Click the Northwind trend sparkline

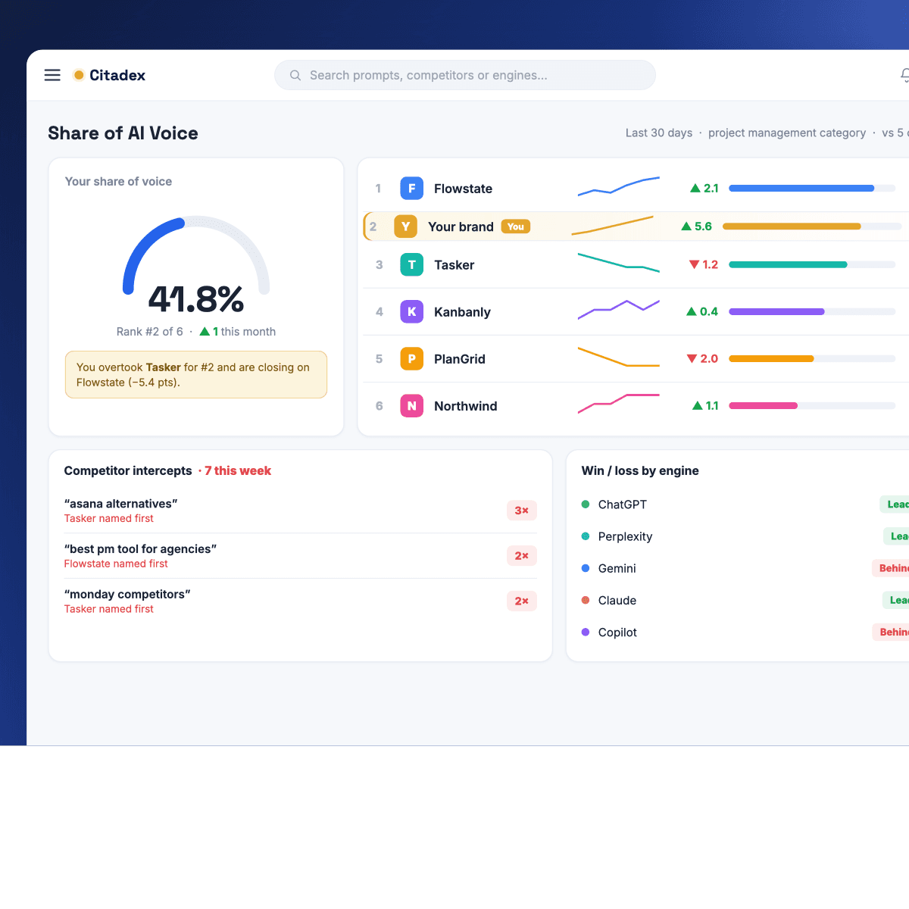pos(619,404)
